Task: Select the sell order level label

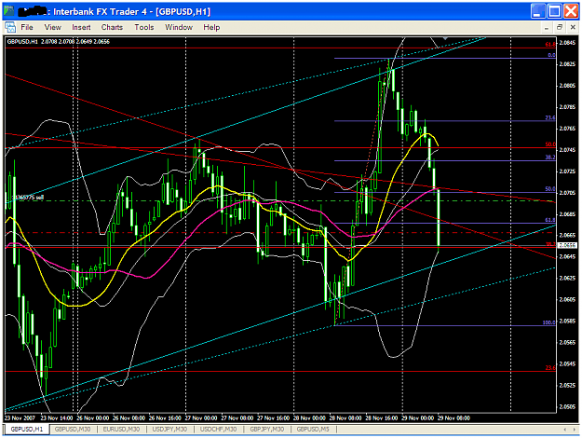Action: pyautogui.click(x=28, y=198)
